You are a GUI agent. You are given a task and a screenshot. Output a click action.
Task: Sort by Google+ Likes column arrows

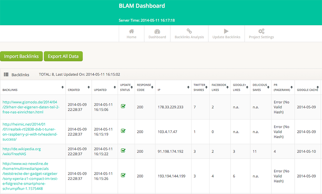[247, 87]
